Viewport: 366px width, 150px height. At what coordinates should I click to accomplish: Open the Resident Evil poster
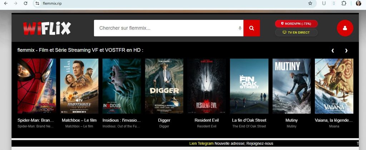[x=207, y=86]
